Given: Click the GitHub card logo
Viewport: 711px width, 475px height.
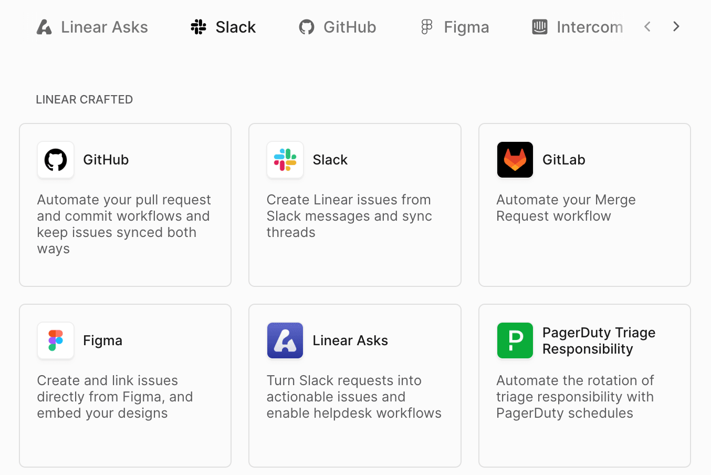Looking at the screenshot, I should coord(56,160).
